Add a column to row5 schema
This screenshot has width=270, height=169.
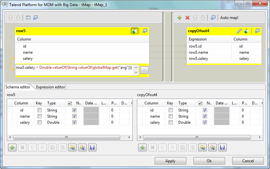click(12, 147)
